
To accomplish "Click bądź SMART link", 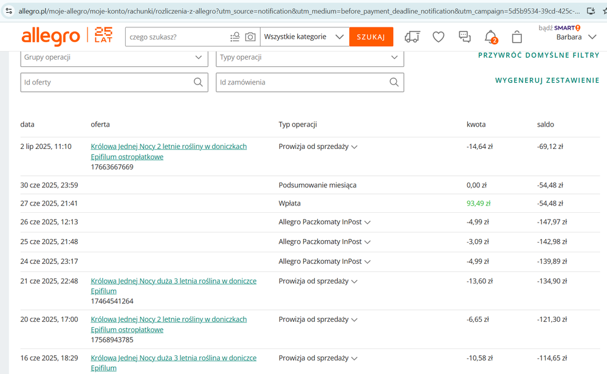I will coord(560,28).
